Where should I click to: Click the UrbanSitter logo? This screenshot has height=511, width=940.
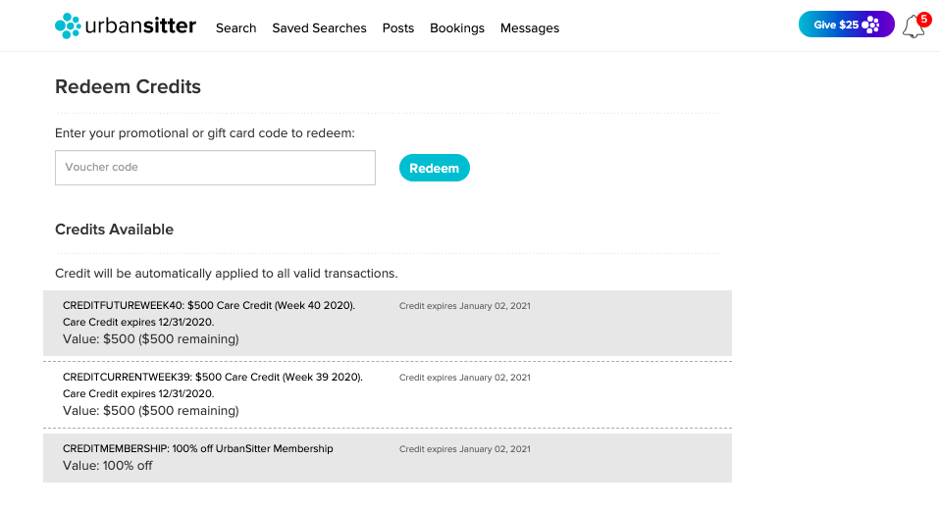point(126,26)
